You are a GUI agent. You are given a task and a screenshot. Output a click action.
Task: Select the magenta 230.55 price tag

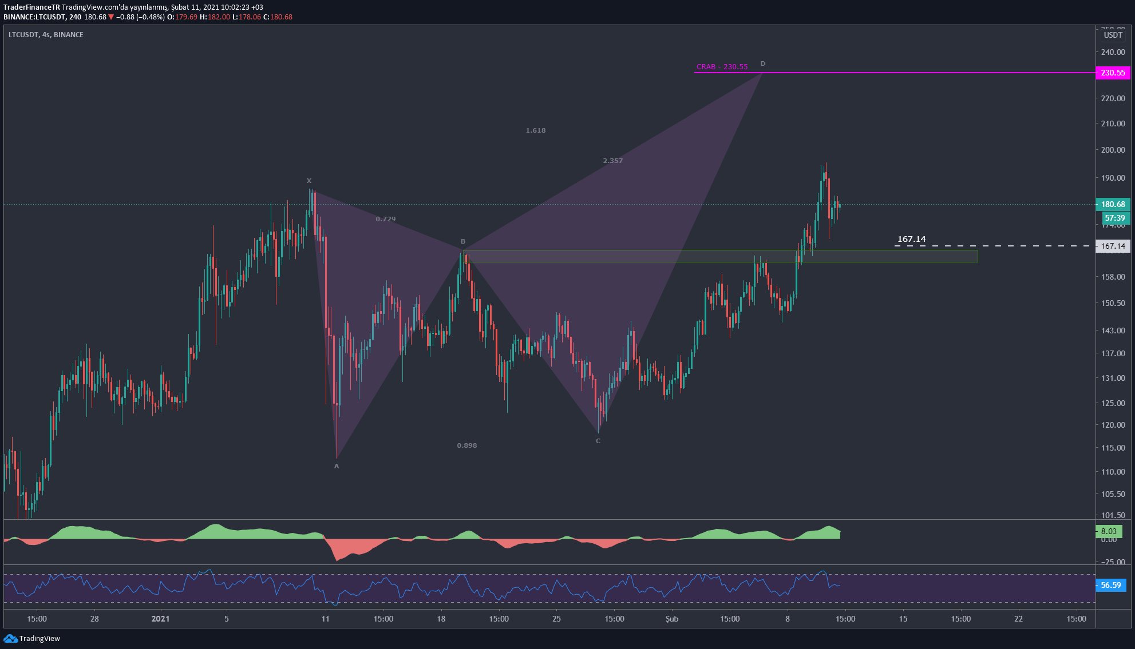pyautogui.click(x=1113, y=73)
